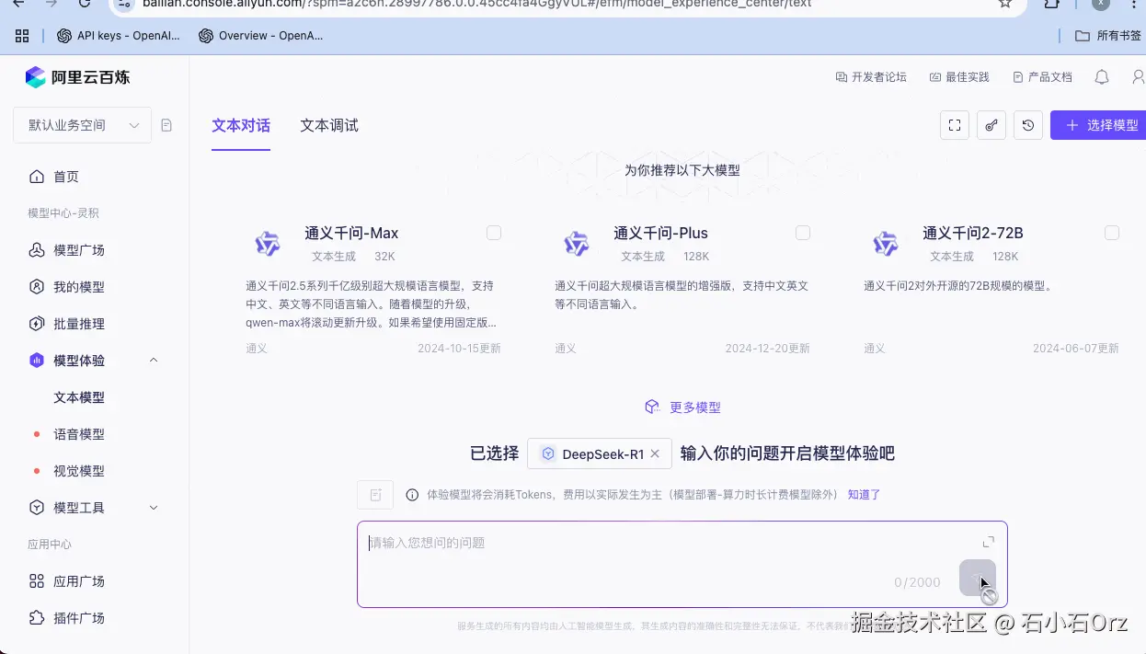The width and height of the screenshot is (1146, 654).
Task: Switch to 文本对话 tab
Action: tap(241, 125)
